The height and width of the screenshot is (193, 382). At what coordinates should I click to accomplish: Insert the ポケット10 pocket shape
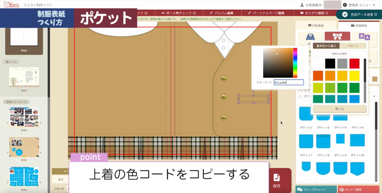click(x=357, y=140)
